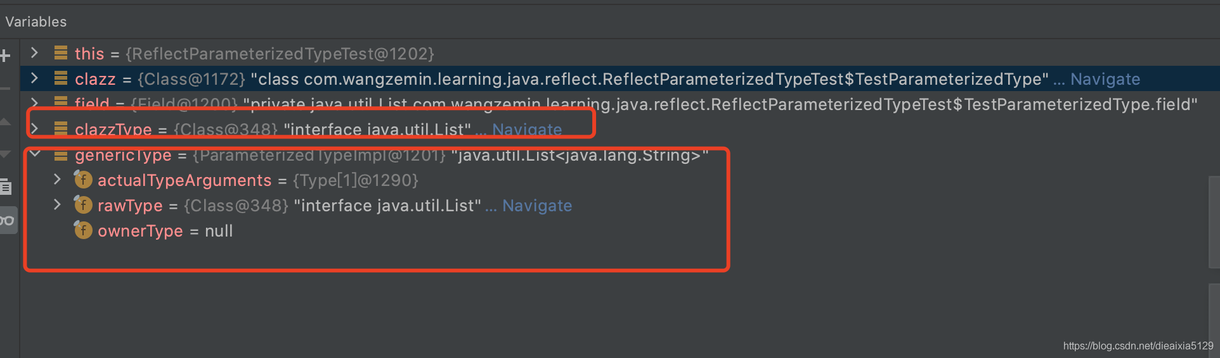Image resolution: width=1220 pixels, height=358 pixels.
Task: Click the field icon beside actualTypeArguments
Action: click(83, 180)
